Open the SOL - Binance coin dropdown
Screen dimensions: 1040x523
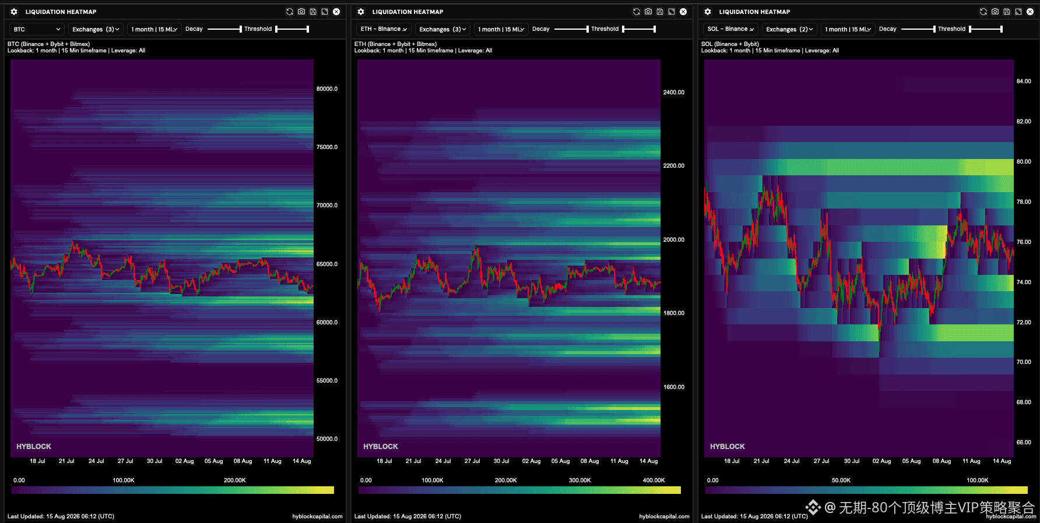pyautogui.click(x=730, y=29)
